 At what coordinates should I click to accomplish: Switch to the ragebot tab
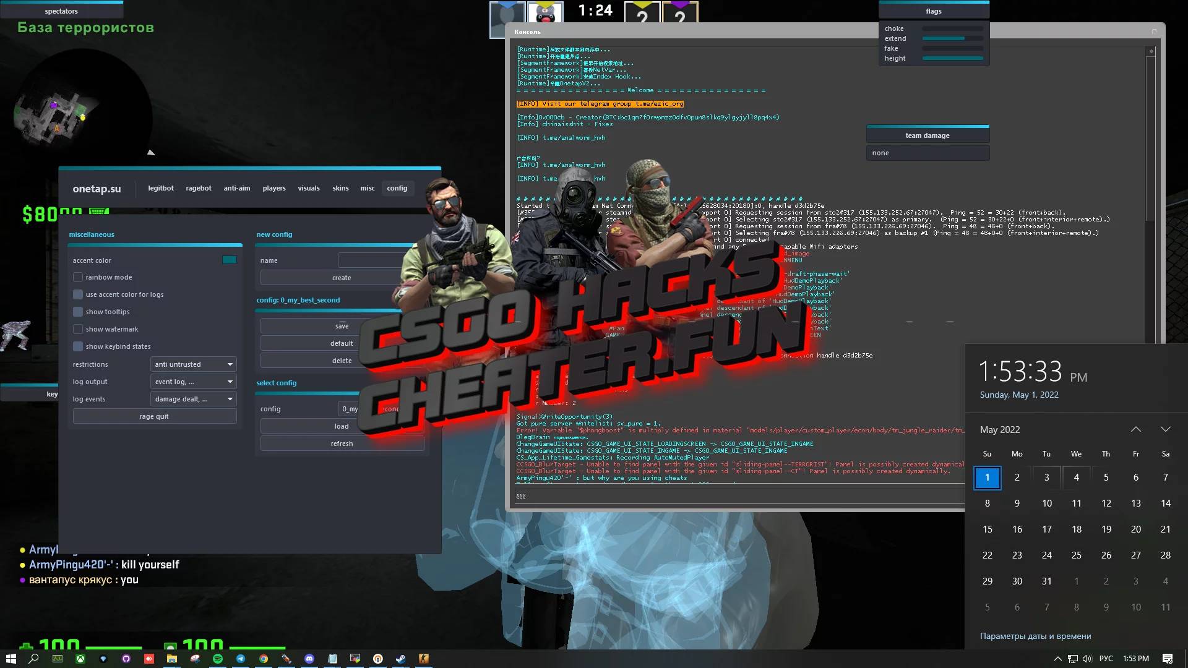(199, 188)
